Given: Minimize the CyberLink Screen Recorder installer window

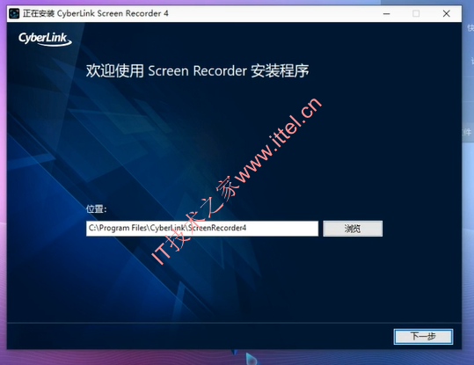Looking at the screenshot, I should point(386,13).
